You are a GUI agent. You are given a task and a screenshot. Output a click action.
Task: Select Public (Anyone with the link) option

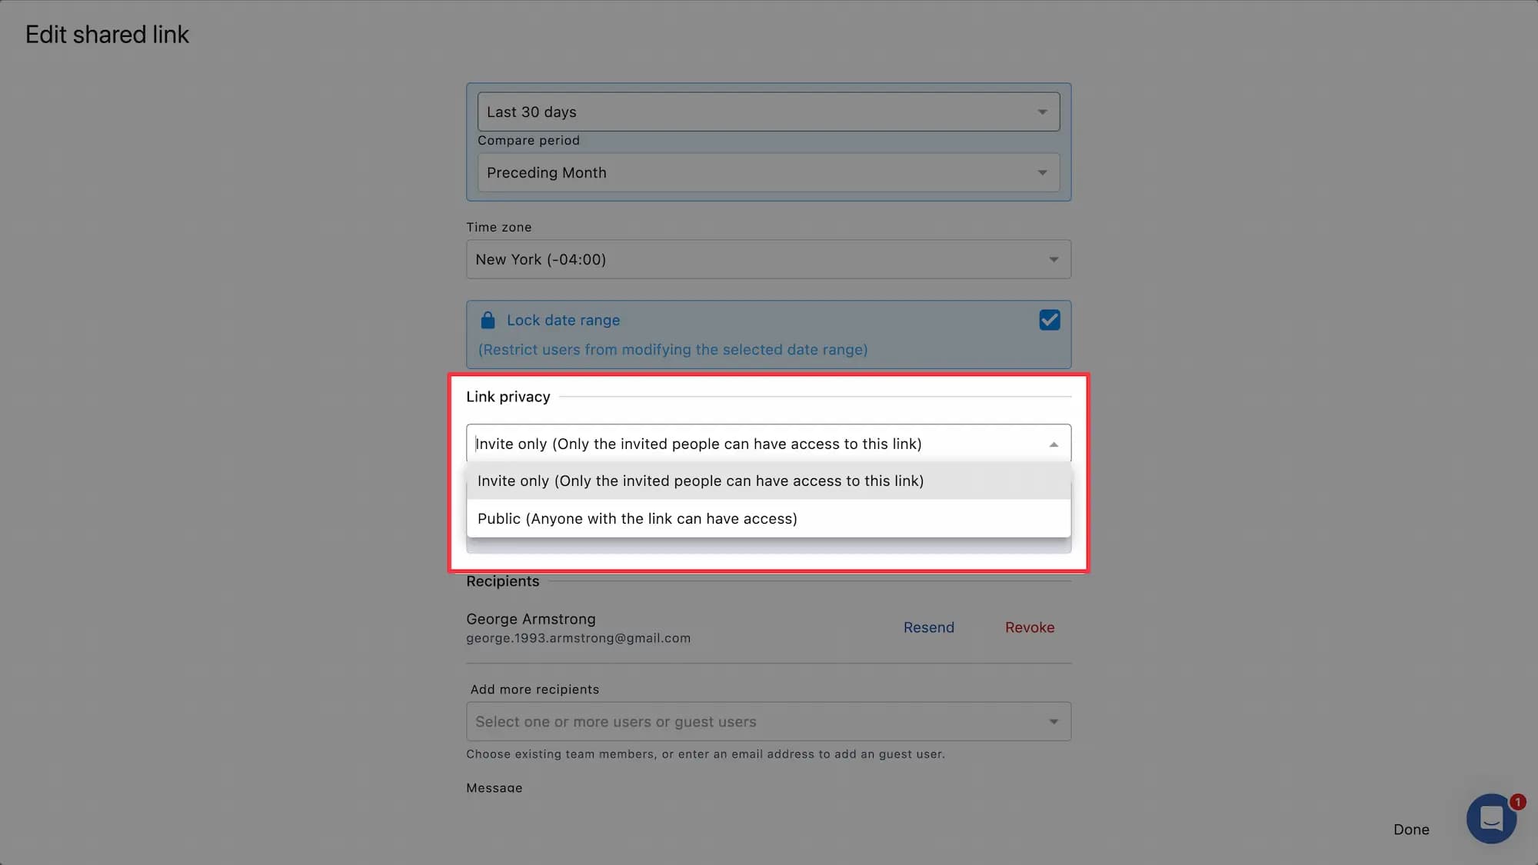(x=768, y=518)
